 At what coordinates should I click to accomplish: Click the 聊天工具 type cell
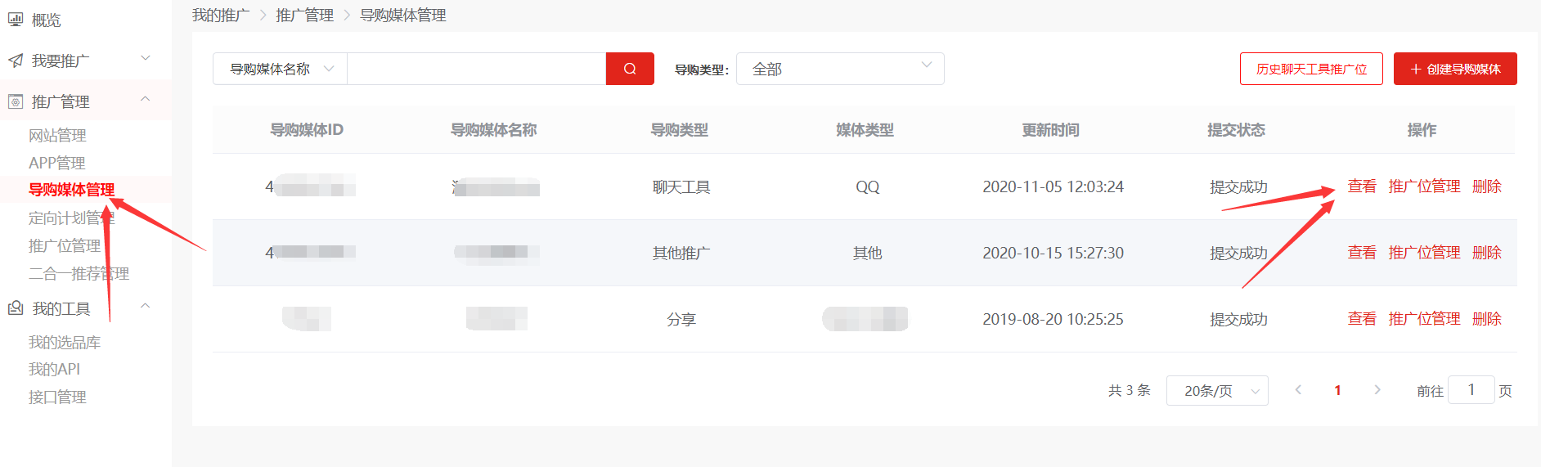pyautogui.click(x=681, y=187)
